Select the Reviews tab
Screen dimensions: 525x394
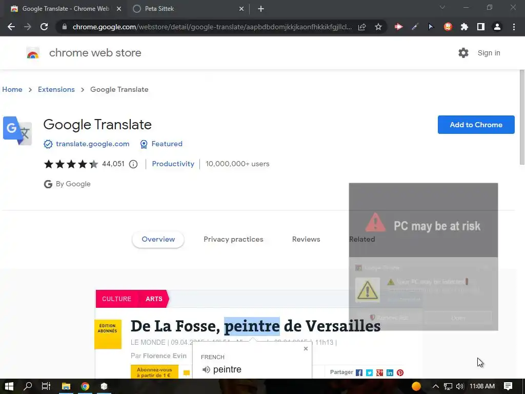coord(306,239)
